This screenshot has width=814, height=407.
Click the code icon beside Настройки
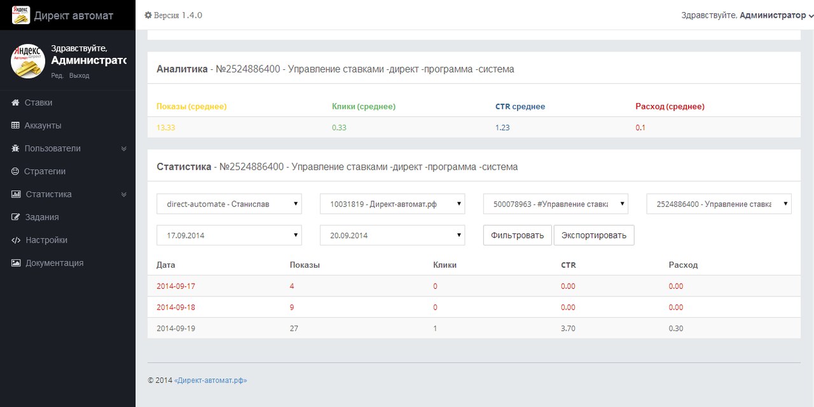point(15,240)
